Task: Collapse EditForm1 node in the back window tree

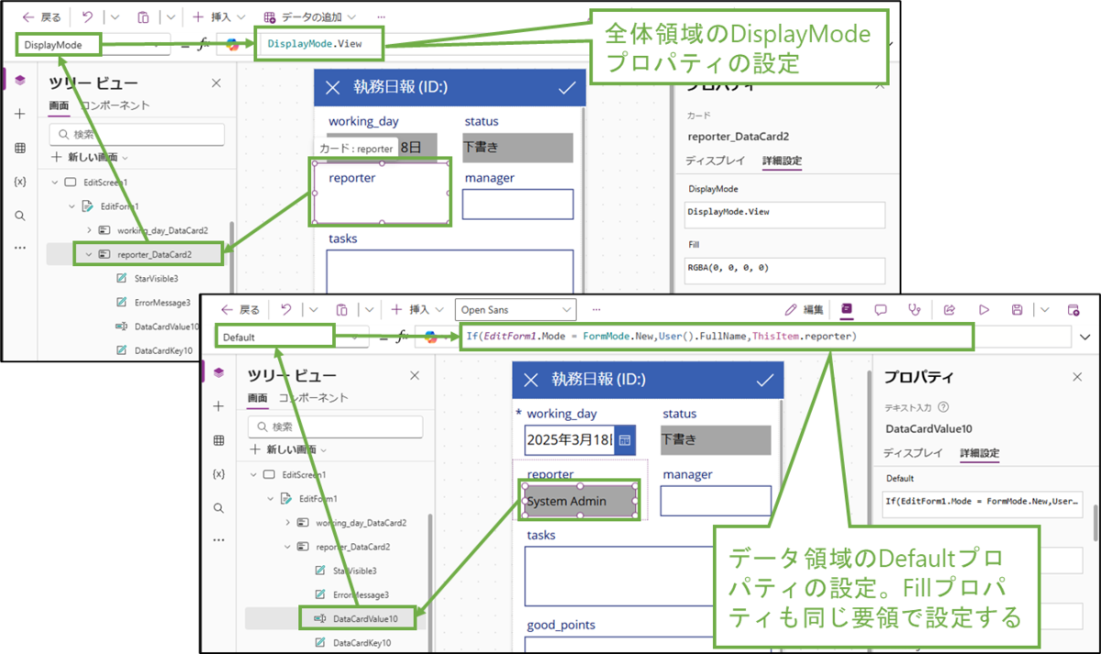Action: pos(71,206)
